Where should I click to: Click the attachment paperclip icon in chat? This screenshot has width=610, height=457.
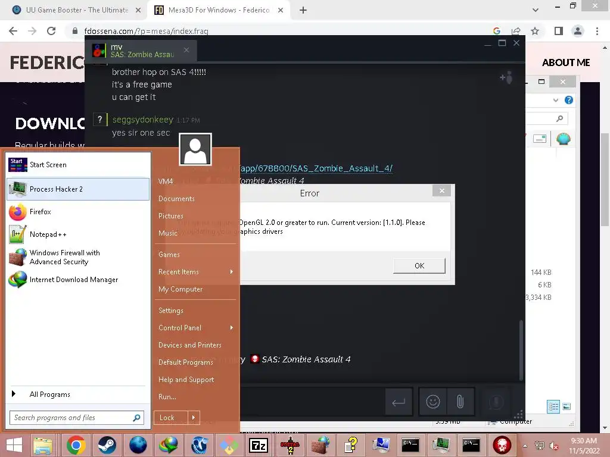(x=460, y=402)
